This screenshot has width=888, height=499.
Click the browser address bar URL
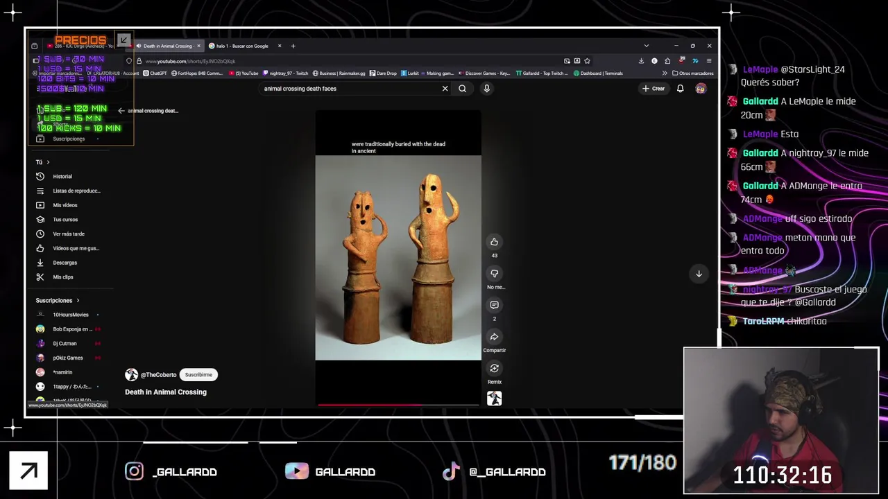tap(190, 61)
